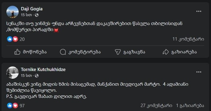Click the გაზიარება share button
211x111 pixels.
pos(180,52)
